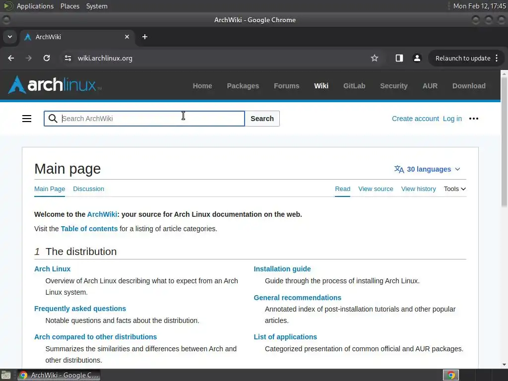Click the clock showing Mon Feb 12

pyautogui.click(x=480, y=6)
